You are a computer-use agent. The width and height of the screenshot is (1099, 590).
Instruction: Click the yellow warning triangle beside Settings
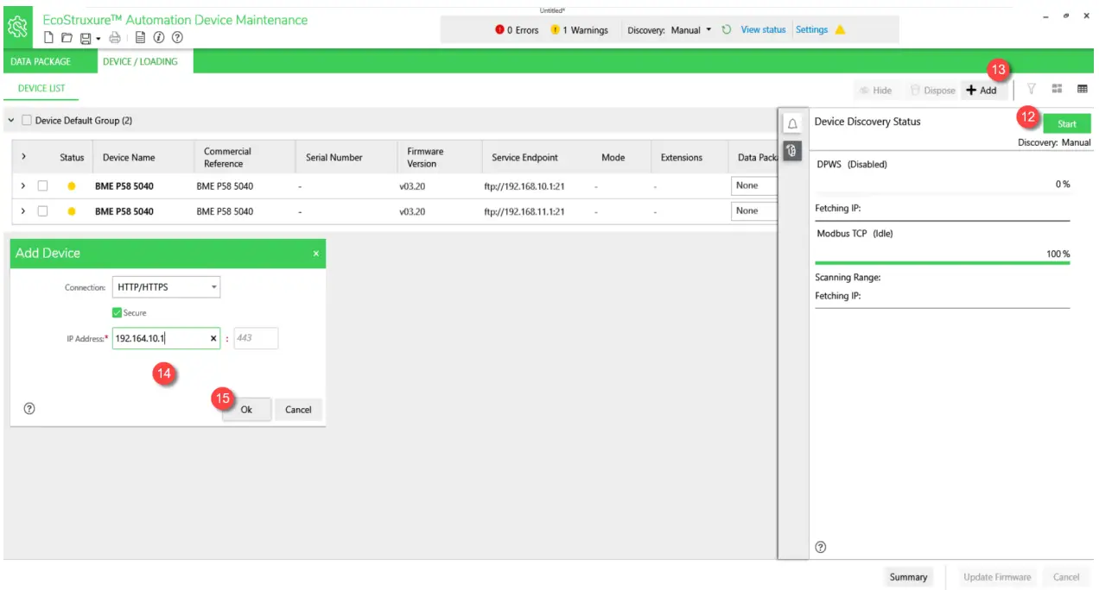point(840,29)
